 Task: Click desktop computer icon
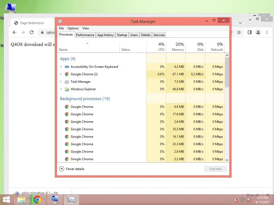coord(10,8)
